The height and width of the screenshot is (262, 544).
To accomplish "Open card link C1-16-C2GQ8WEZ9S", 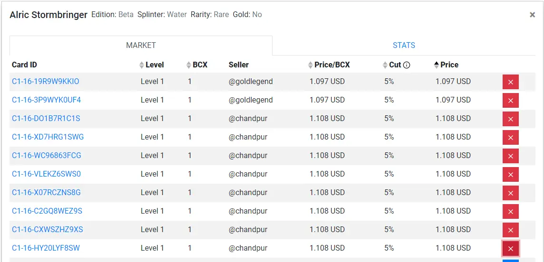I will 47,211.
